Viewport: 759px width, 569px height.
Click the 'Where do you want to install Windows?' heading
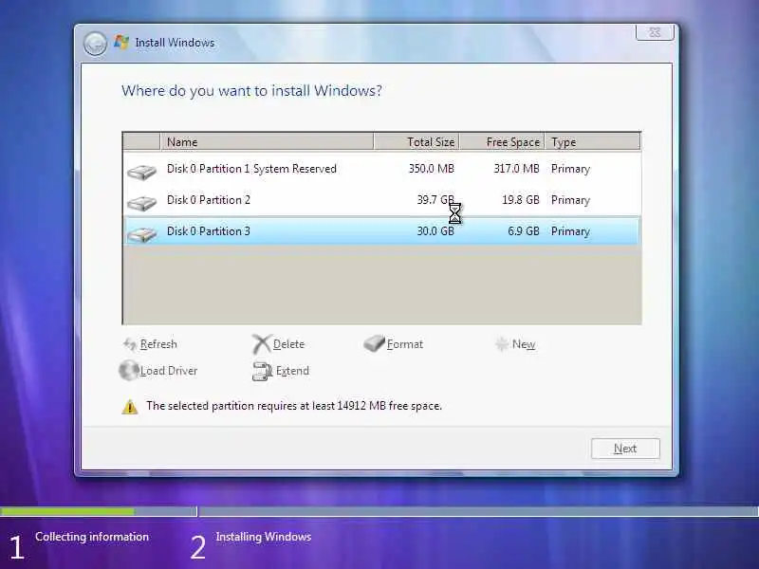pyautogui.click(x=251, y=90)
